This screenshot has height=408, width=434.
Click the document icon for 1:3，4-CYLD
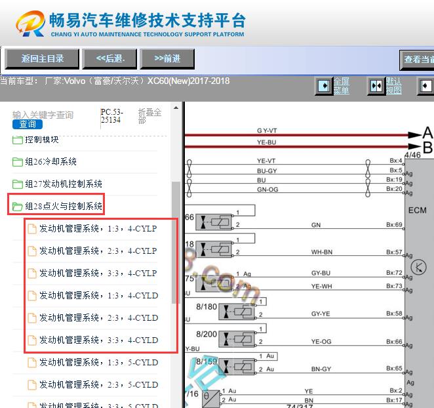[32, 296]
